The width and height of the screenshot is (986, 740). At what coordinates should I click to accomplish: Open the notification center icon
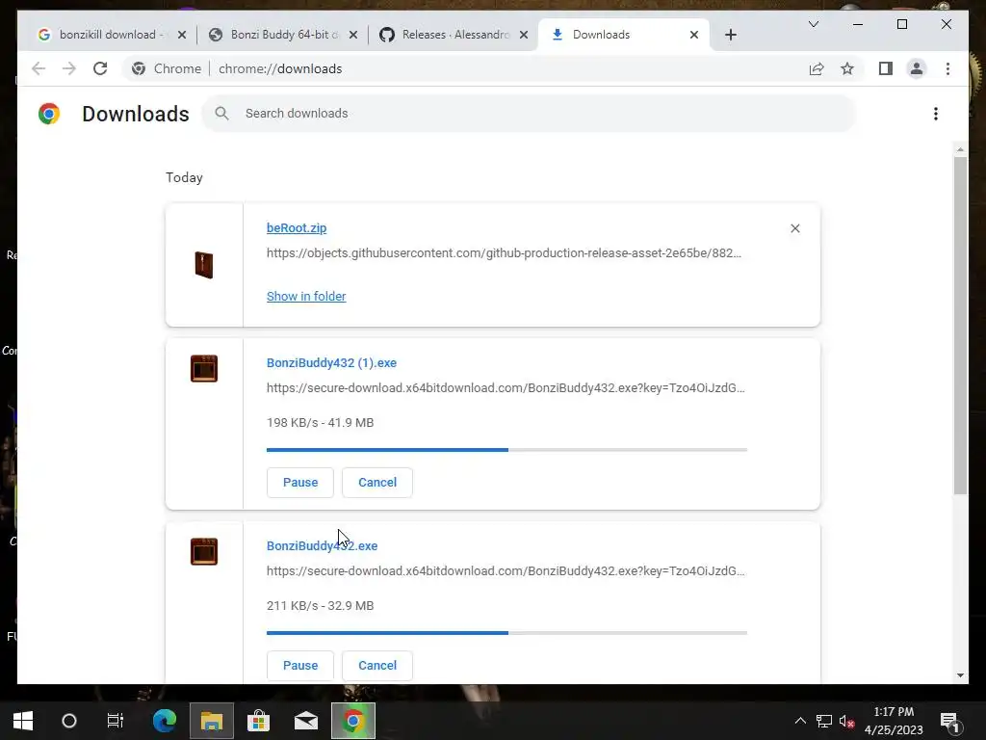coord(949,721)
